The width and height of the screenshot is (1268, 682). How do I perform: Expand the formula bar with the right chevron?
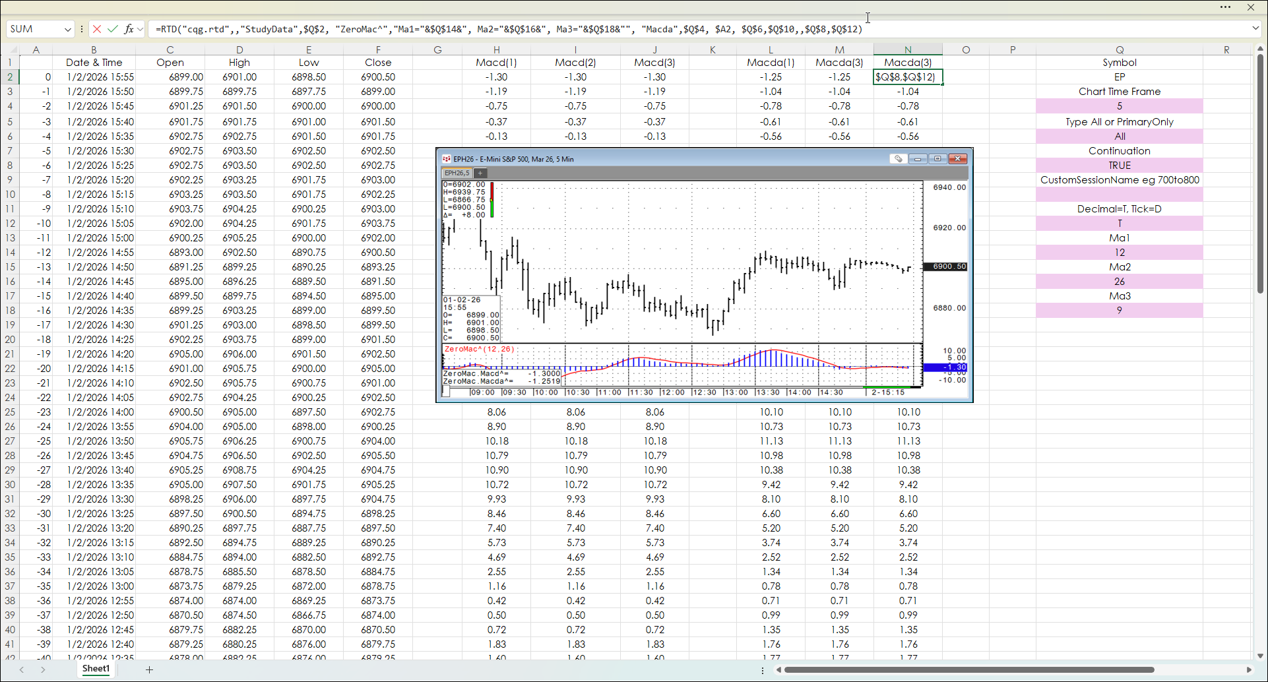[1255, 28]
